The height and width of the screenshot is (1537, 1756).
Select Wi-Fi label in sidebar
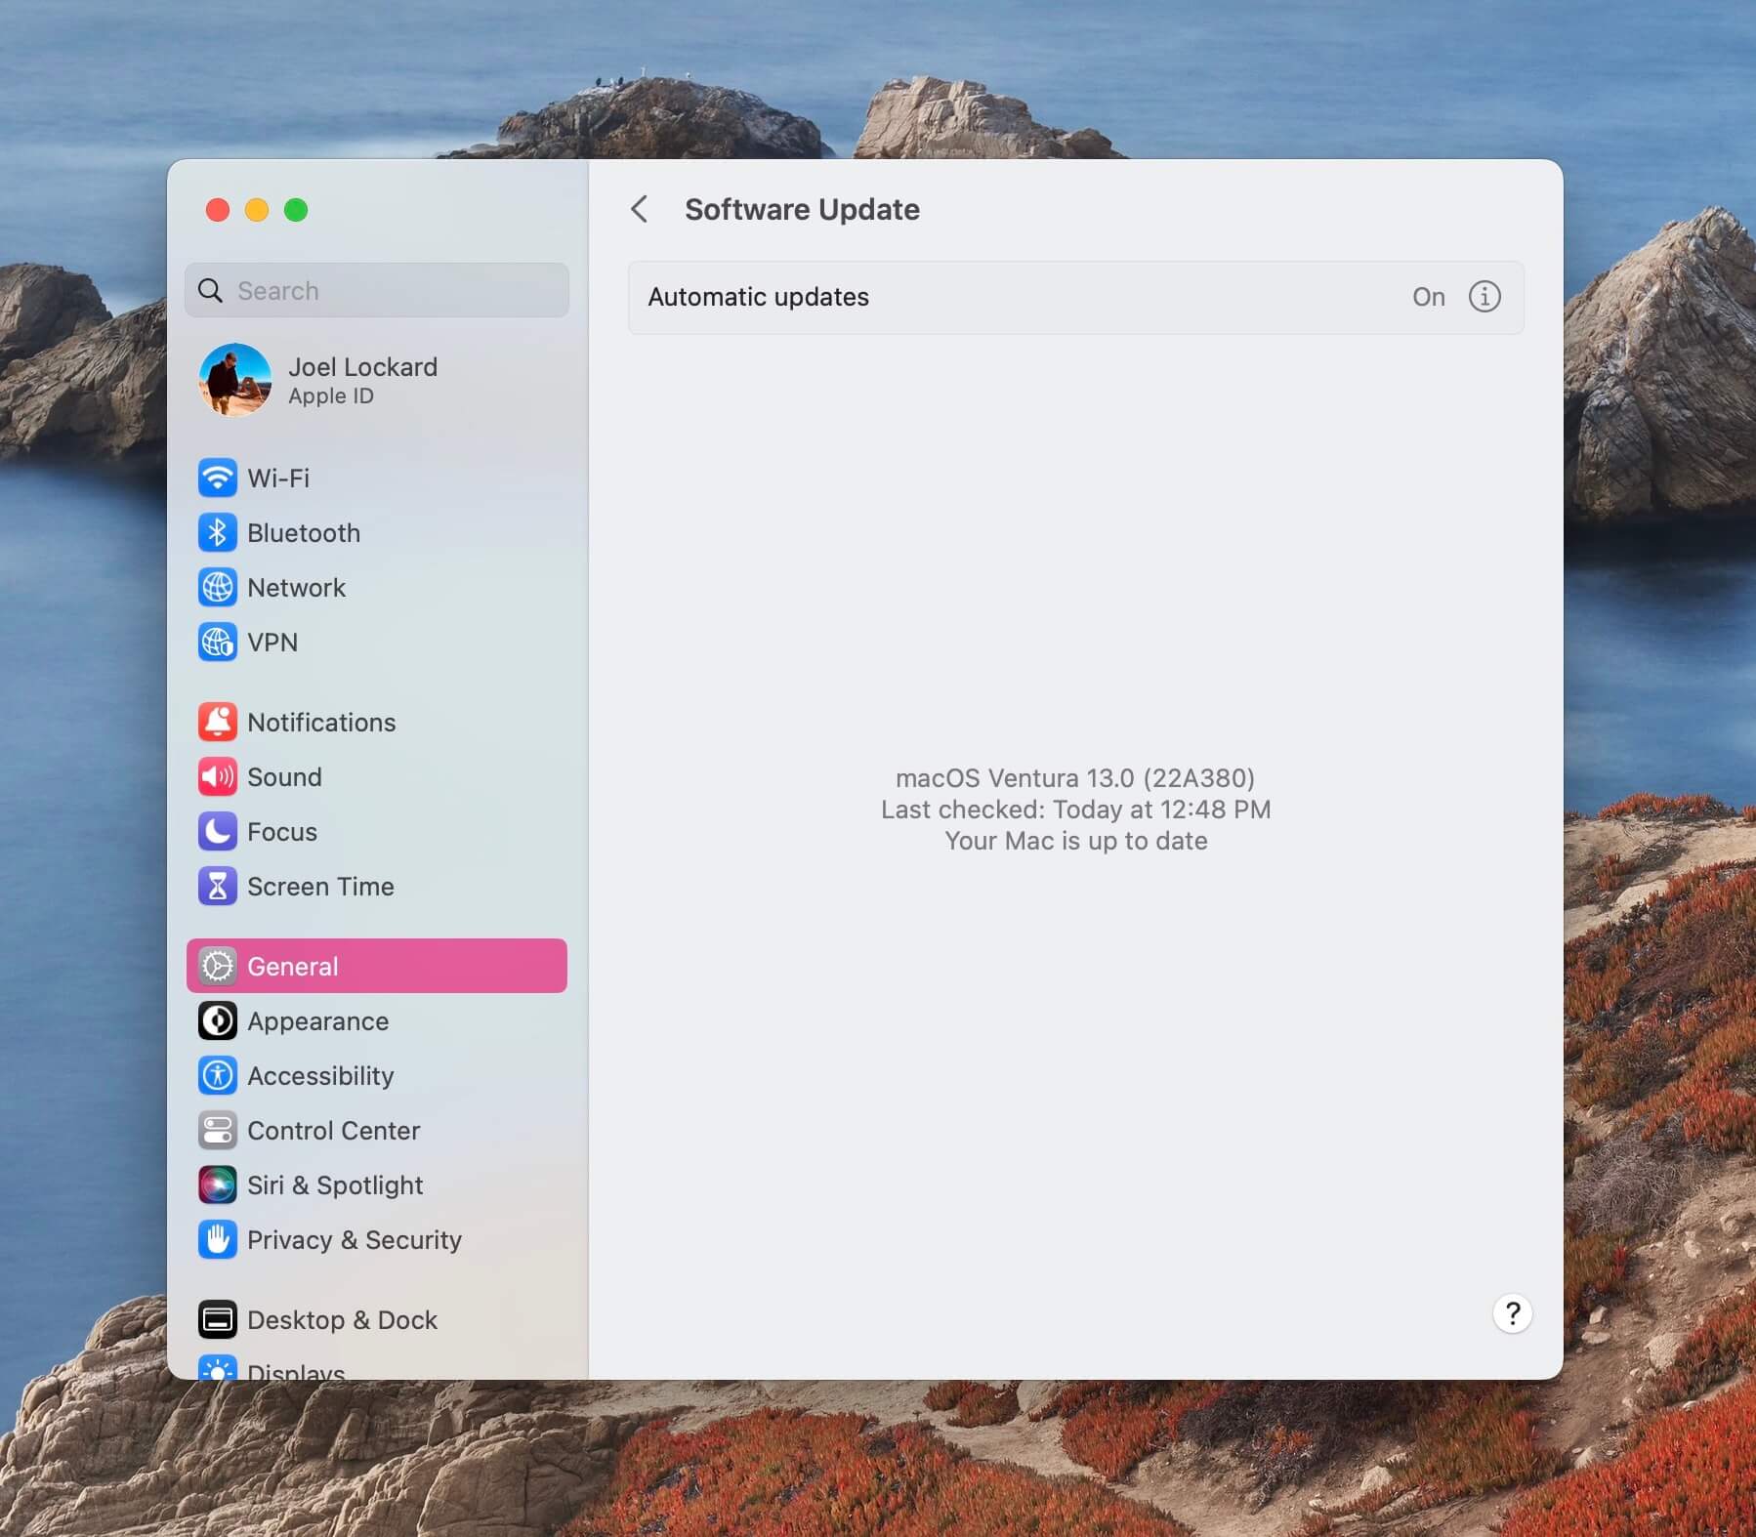tap(278, 478)
